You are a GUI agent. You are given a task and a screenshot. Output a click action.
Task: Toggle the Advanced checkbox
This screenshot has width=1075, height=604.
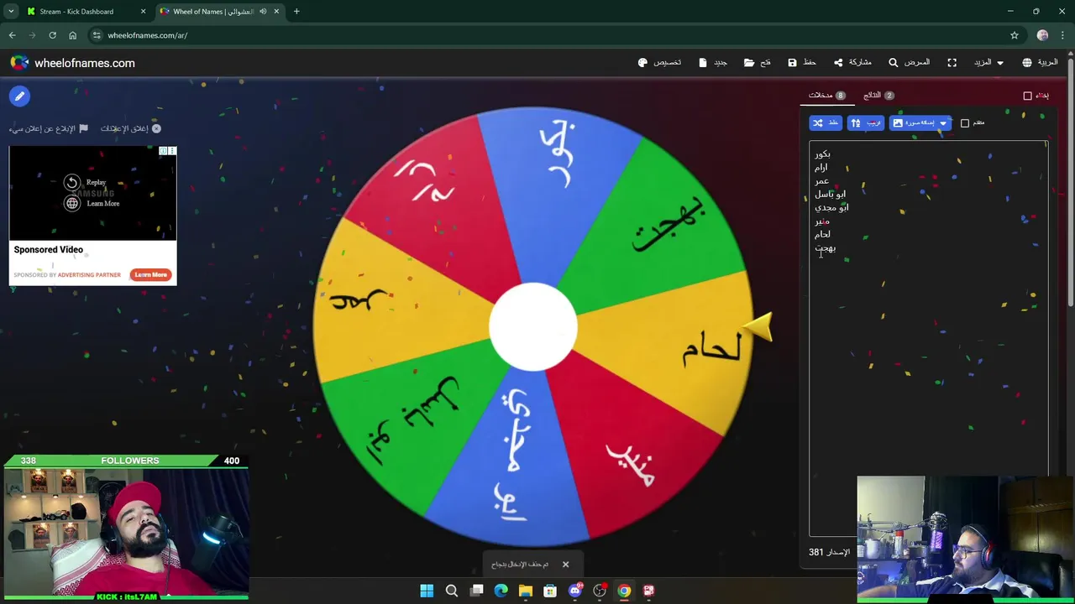coord(965,123)
